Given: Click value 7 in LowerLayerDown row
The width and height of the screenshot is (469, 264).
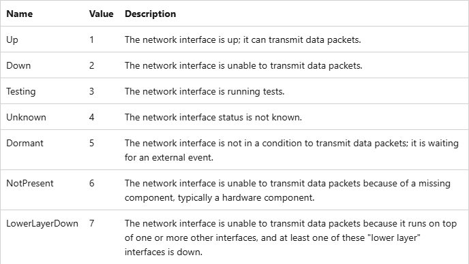Looking at the screenshot, I should [x=91, y=223].
